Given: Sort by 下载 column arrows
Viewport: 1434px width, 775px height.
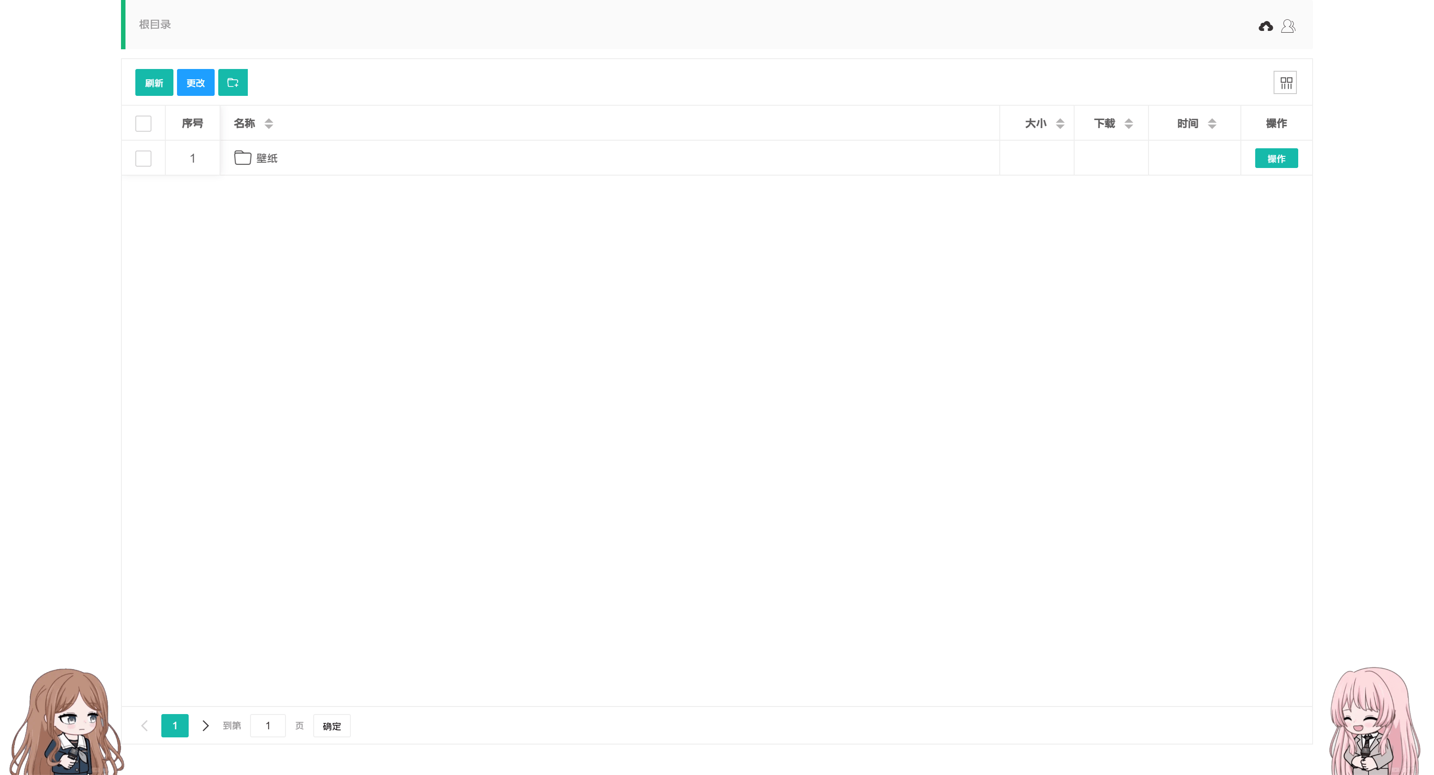Looking at the screenshot, I should (x=1129, y=124).
